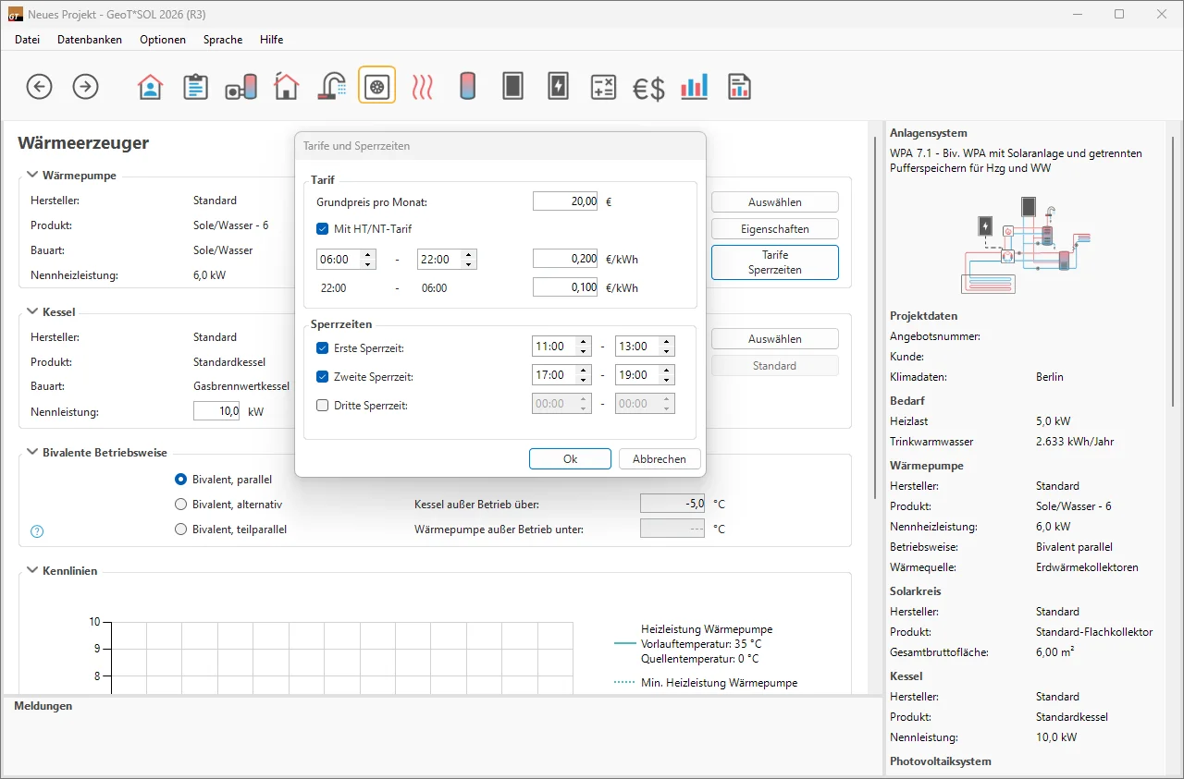The width and height of the screenshot is (1184, 779).
Task: Open the hot water tap icon
Action: tap(331, 87)
